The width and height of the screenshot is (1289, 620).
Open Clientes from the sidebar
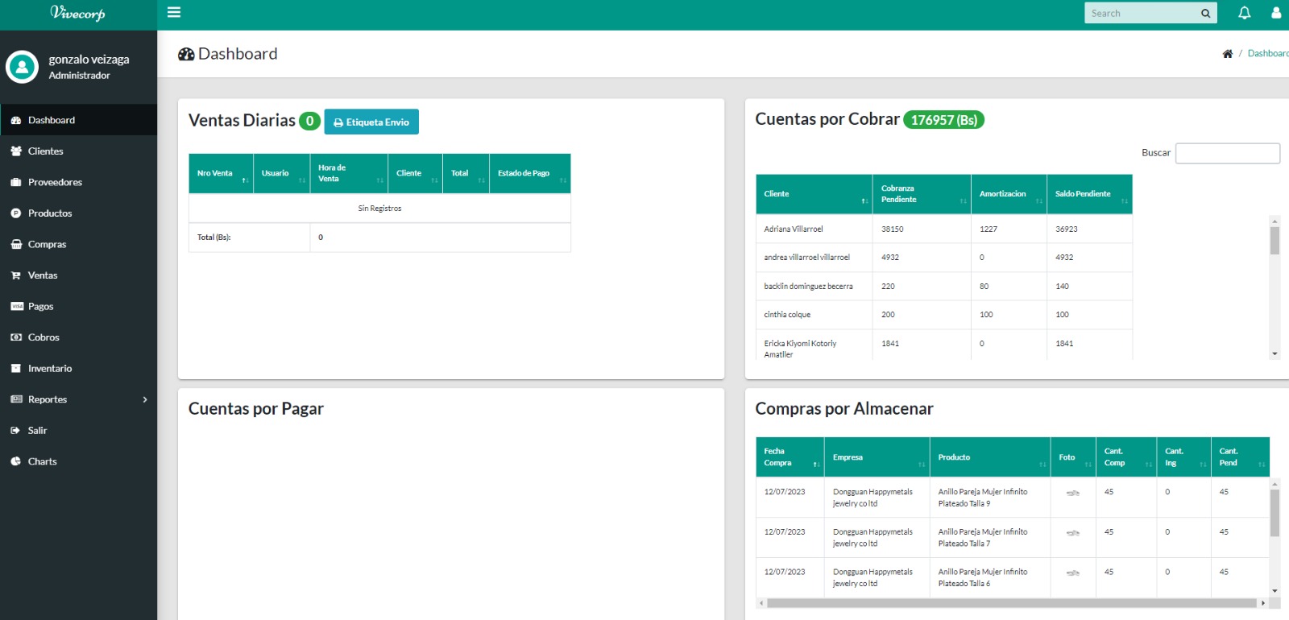[45, 151]
